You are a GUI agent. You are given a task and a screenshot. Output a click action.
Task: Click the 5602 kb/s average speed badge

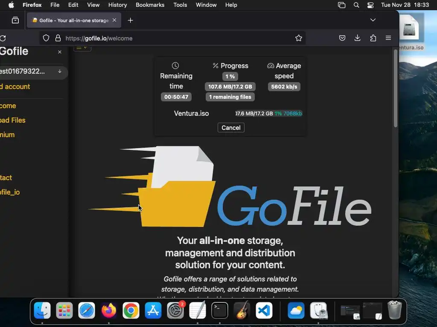[x=284, y=86]
